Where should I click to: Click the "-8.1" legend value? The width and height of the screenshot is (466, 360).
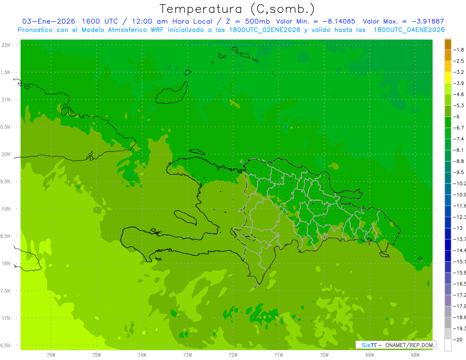(459, 150)
